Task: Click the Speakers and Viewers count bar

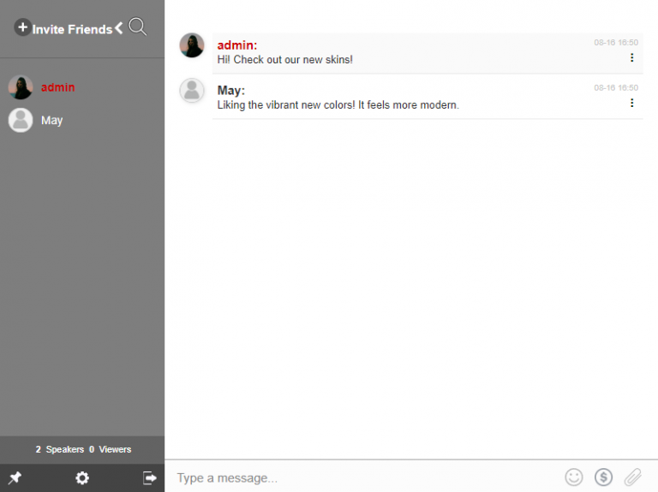Action: tap(83, 449)
